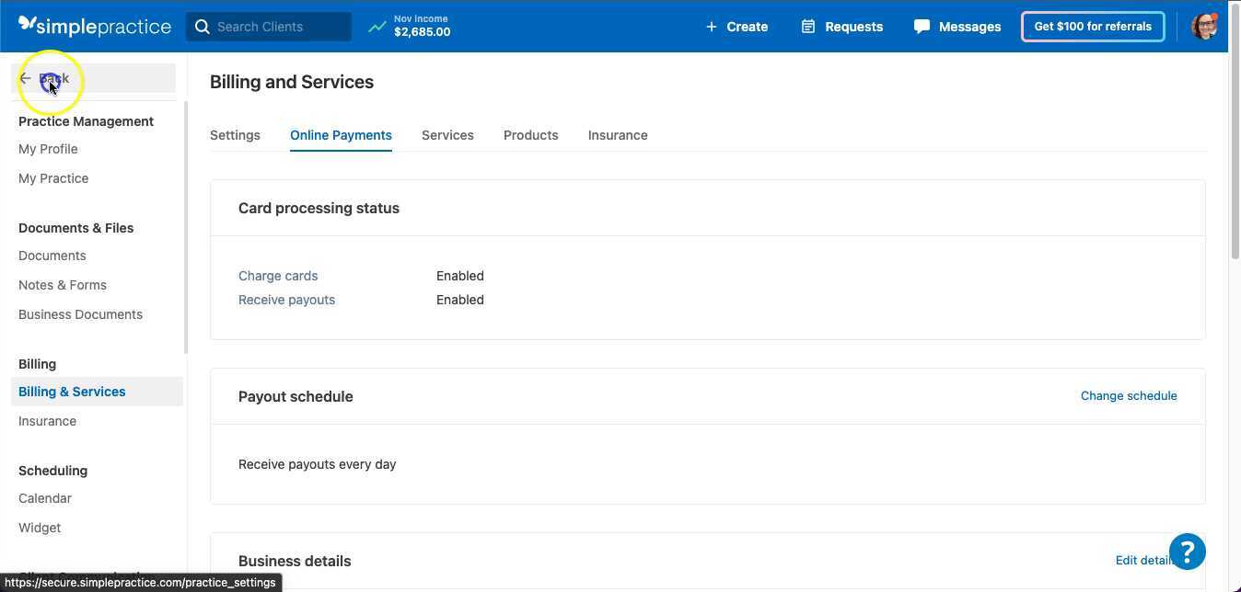Click the income trend chart icon
Viewport: 1241px width, 592px height.
[x=377, y=26]
